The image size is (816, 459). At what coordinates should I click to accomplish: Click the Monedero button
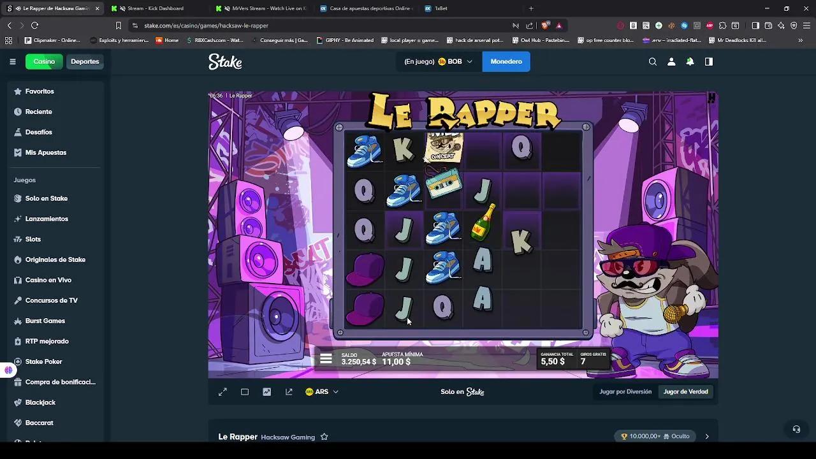pyautogui.click(x=506, y=61)
